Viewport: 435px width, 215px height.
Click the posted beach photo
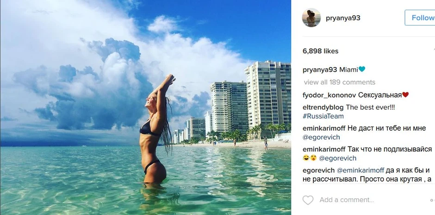[145, 107]
